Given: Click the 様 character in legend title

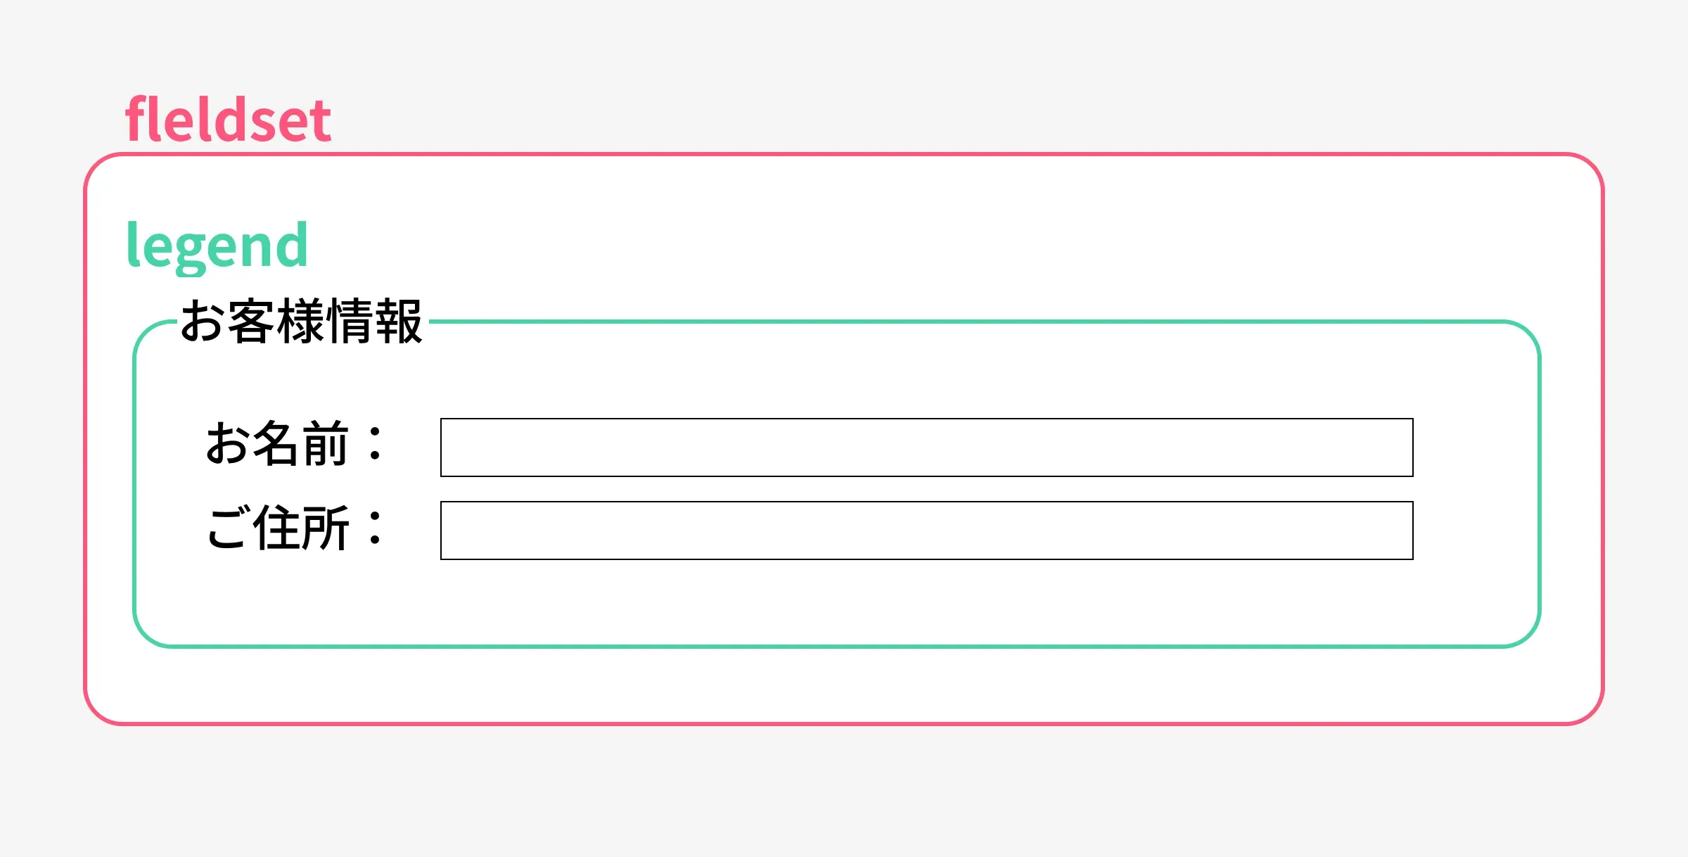Looking at the screenshot, I should [300, 322].
